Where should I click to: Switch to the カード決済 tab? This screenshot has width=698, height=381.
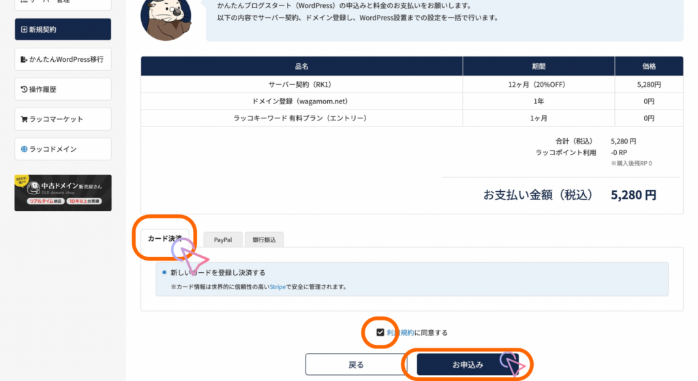pos(164,239)
